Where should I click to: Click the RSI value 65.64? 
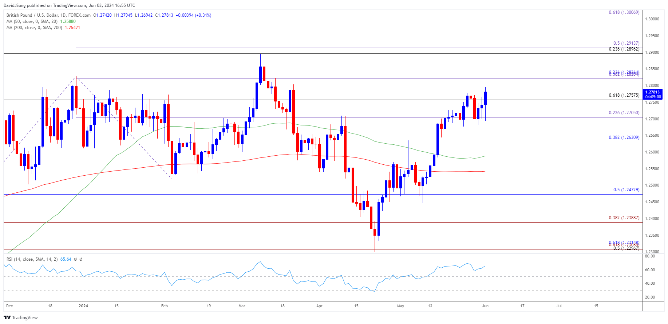pyautogui.click(x=66, y=259)
